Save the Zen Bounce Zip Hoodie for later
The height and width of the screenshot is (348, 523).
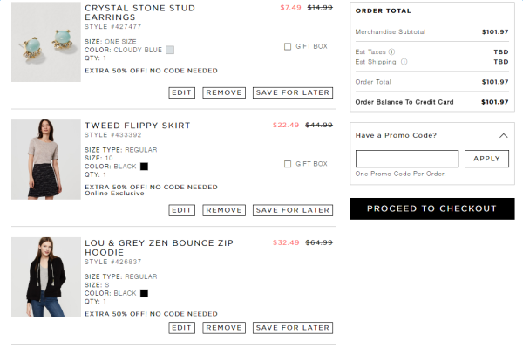(293, 328)
